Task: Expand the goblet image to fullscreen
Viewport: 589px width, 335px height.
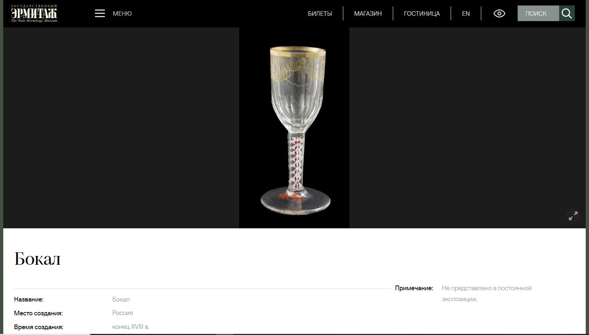Action: coord(573,216)
